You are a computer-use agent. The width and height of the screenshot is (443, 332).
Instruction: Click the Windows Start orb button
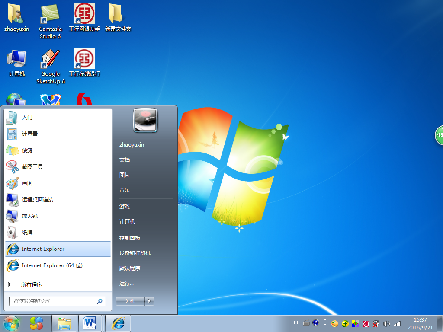pos(11,323)
